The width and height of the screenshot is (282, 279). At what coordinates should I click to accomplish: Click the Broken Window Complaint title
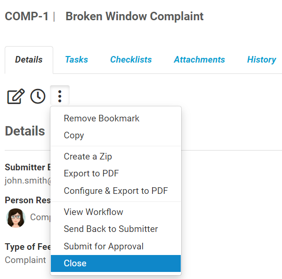click(x=134, y=16)
